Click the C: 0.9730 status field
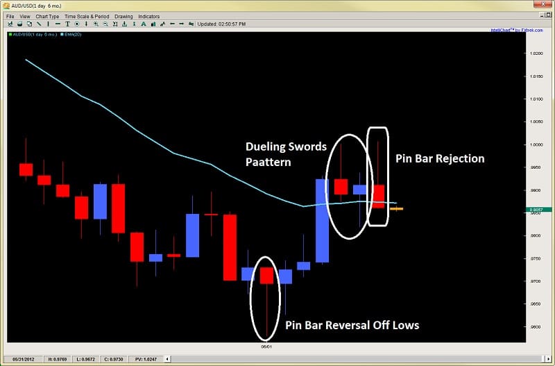555x366 pixels. [x=114, y=359]
